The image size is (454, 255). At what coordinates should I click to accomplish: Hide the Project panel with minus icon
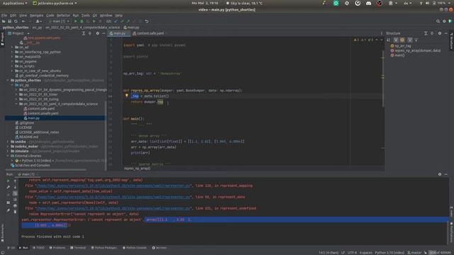[104, 33]
